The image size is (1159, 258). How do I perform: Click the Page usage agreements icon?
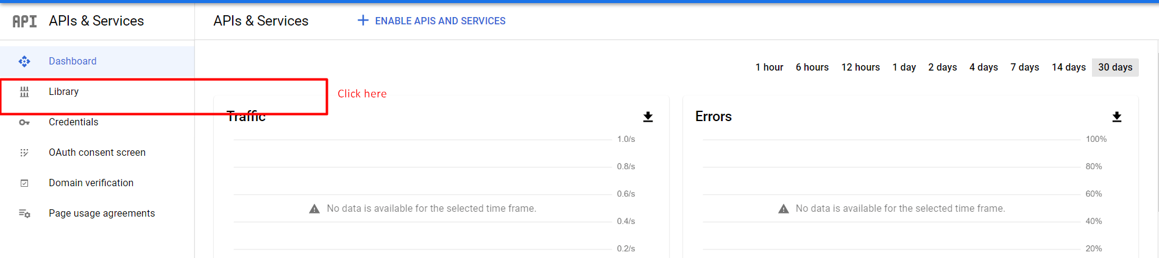pyautogui.click(x=24, y=214)
